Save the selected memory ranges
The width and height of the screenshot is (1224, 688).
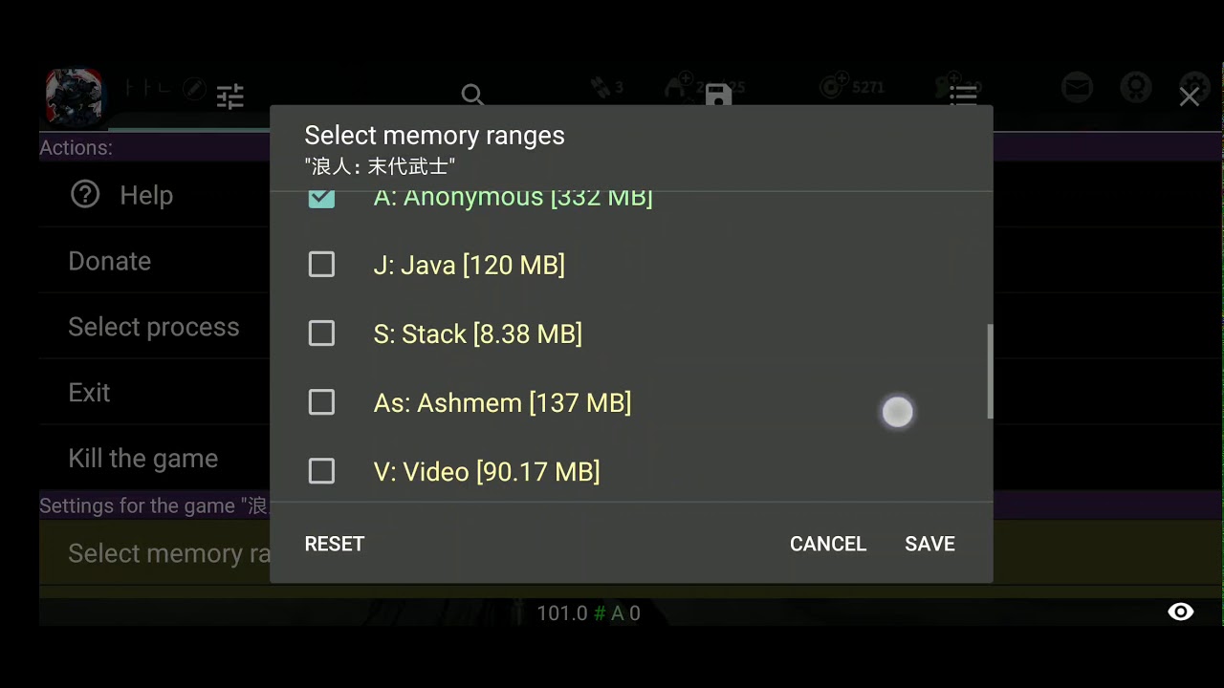point(929,544)
